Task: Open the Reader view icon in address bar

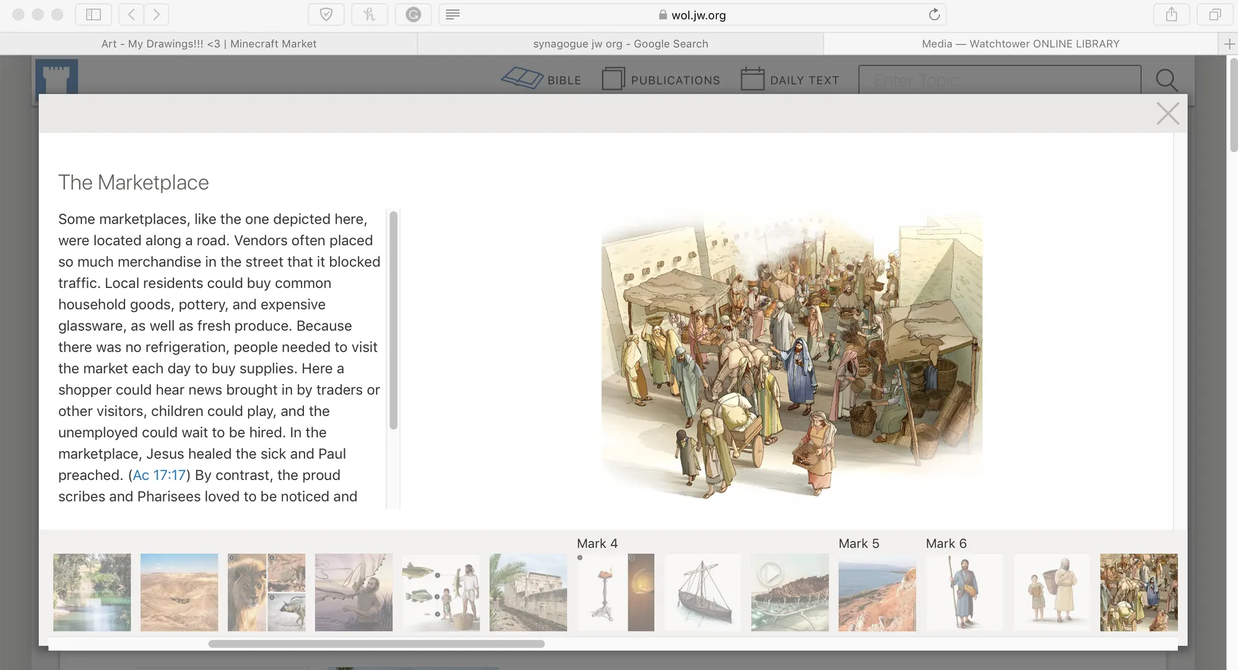Action: [x=452, y=14]
